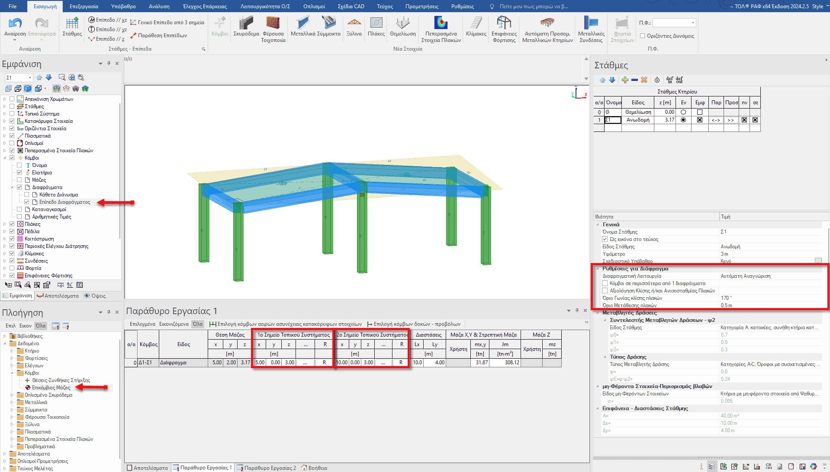The height and width of the screenshot is (472, 830).
Task: Expand the Μεταλλικά folder in navigation
Action: (x=12, y=402)
